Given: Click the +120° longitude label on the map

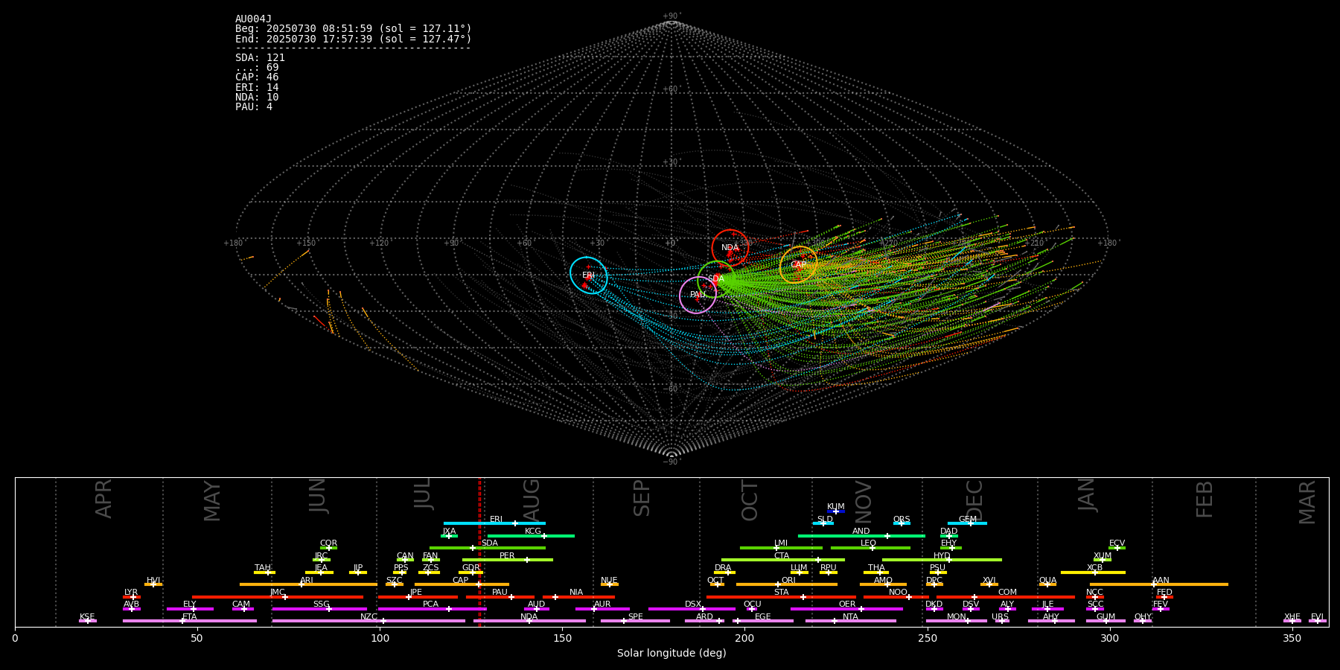Looking at the screenshot, I should [380, 243].
